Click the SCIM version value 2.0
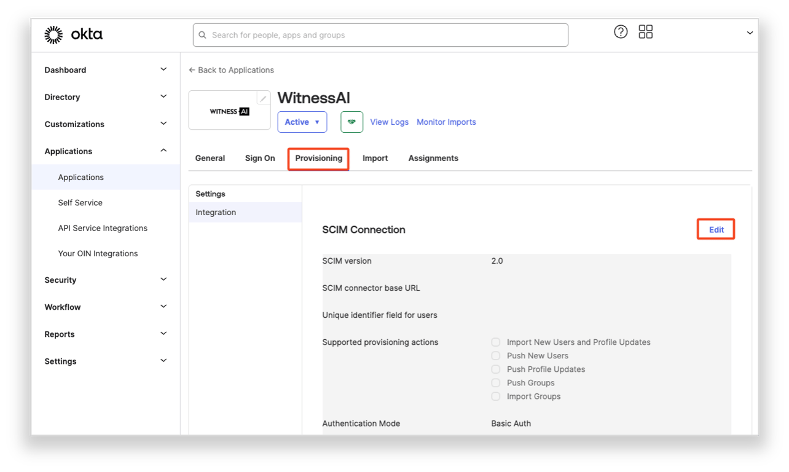Image resolution: width=789 pixels, height=472 pixels. pos(497,261)
